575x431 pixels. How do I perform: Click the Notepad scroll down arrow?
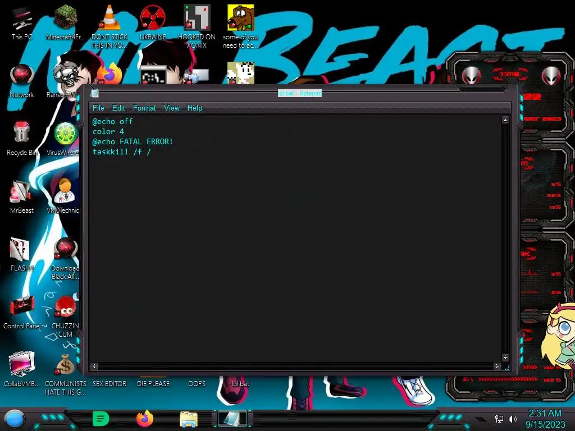coord(505,357)
